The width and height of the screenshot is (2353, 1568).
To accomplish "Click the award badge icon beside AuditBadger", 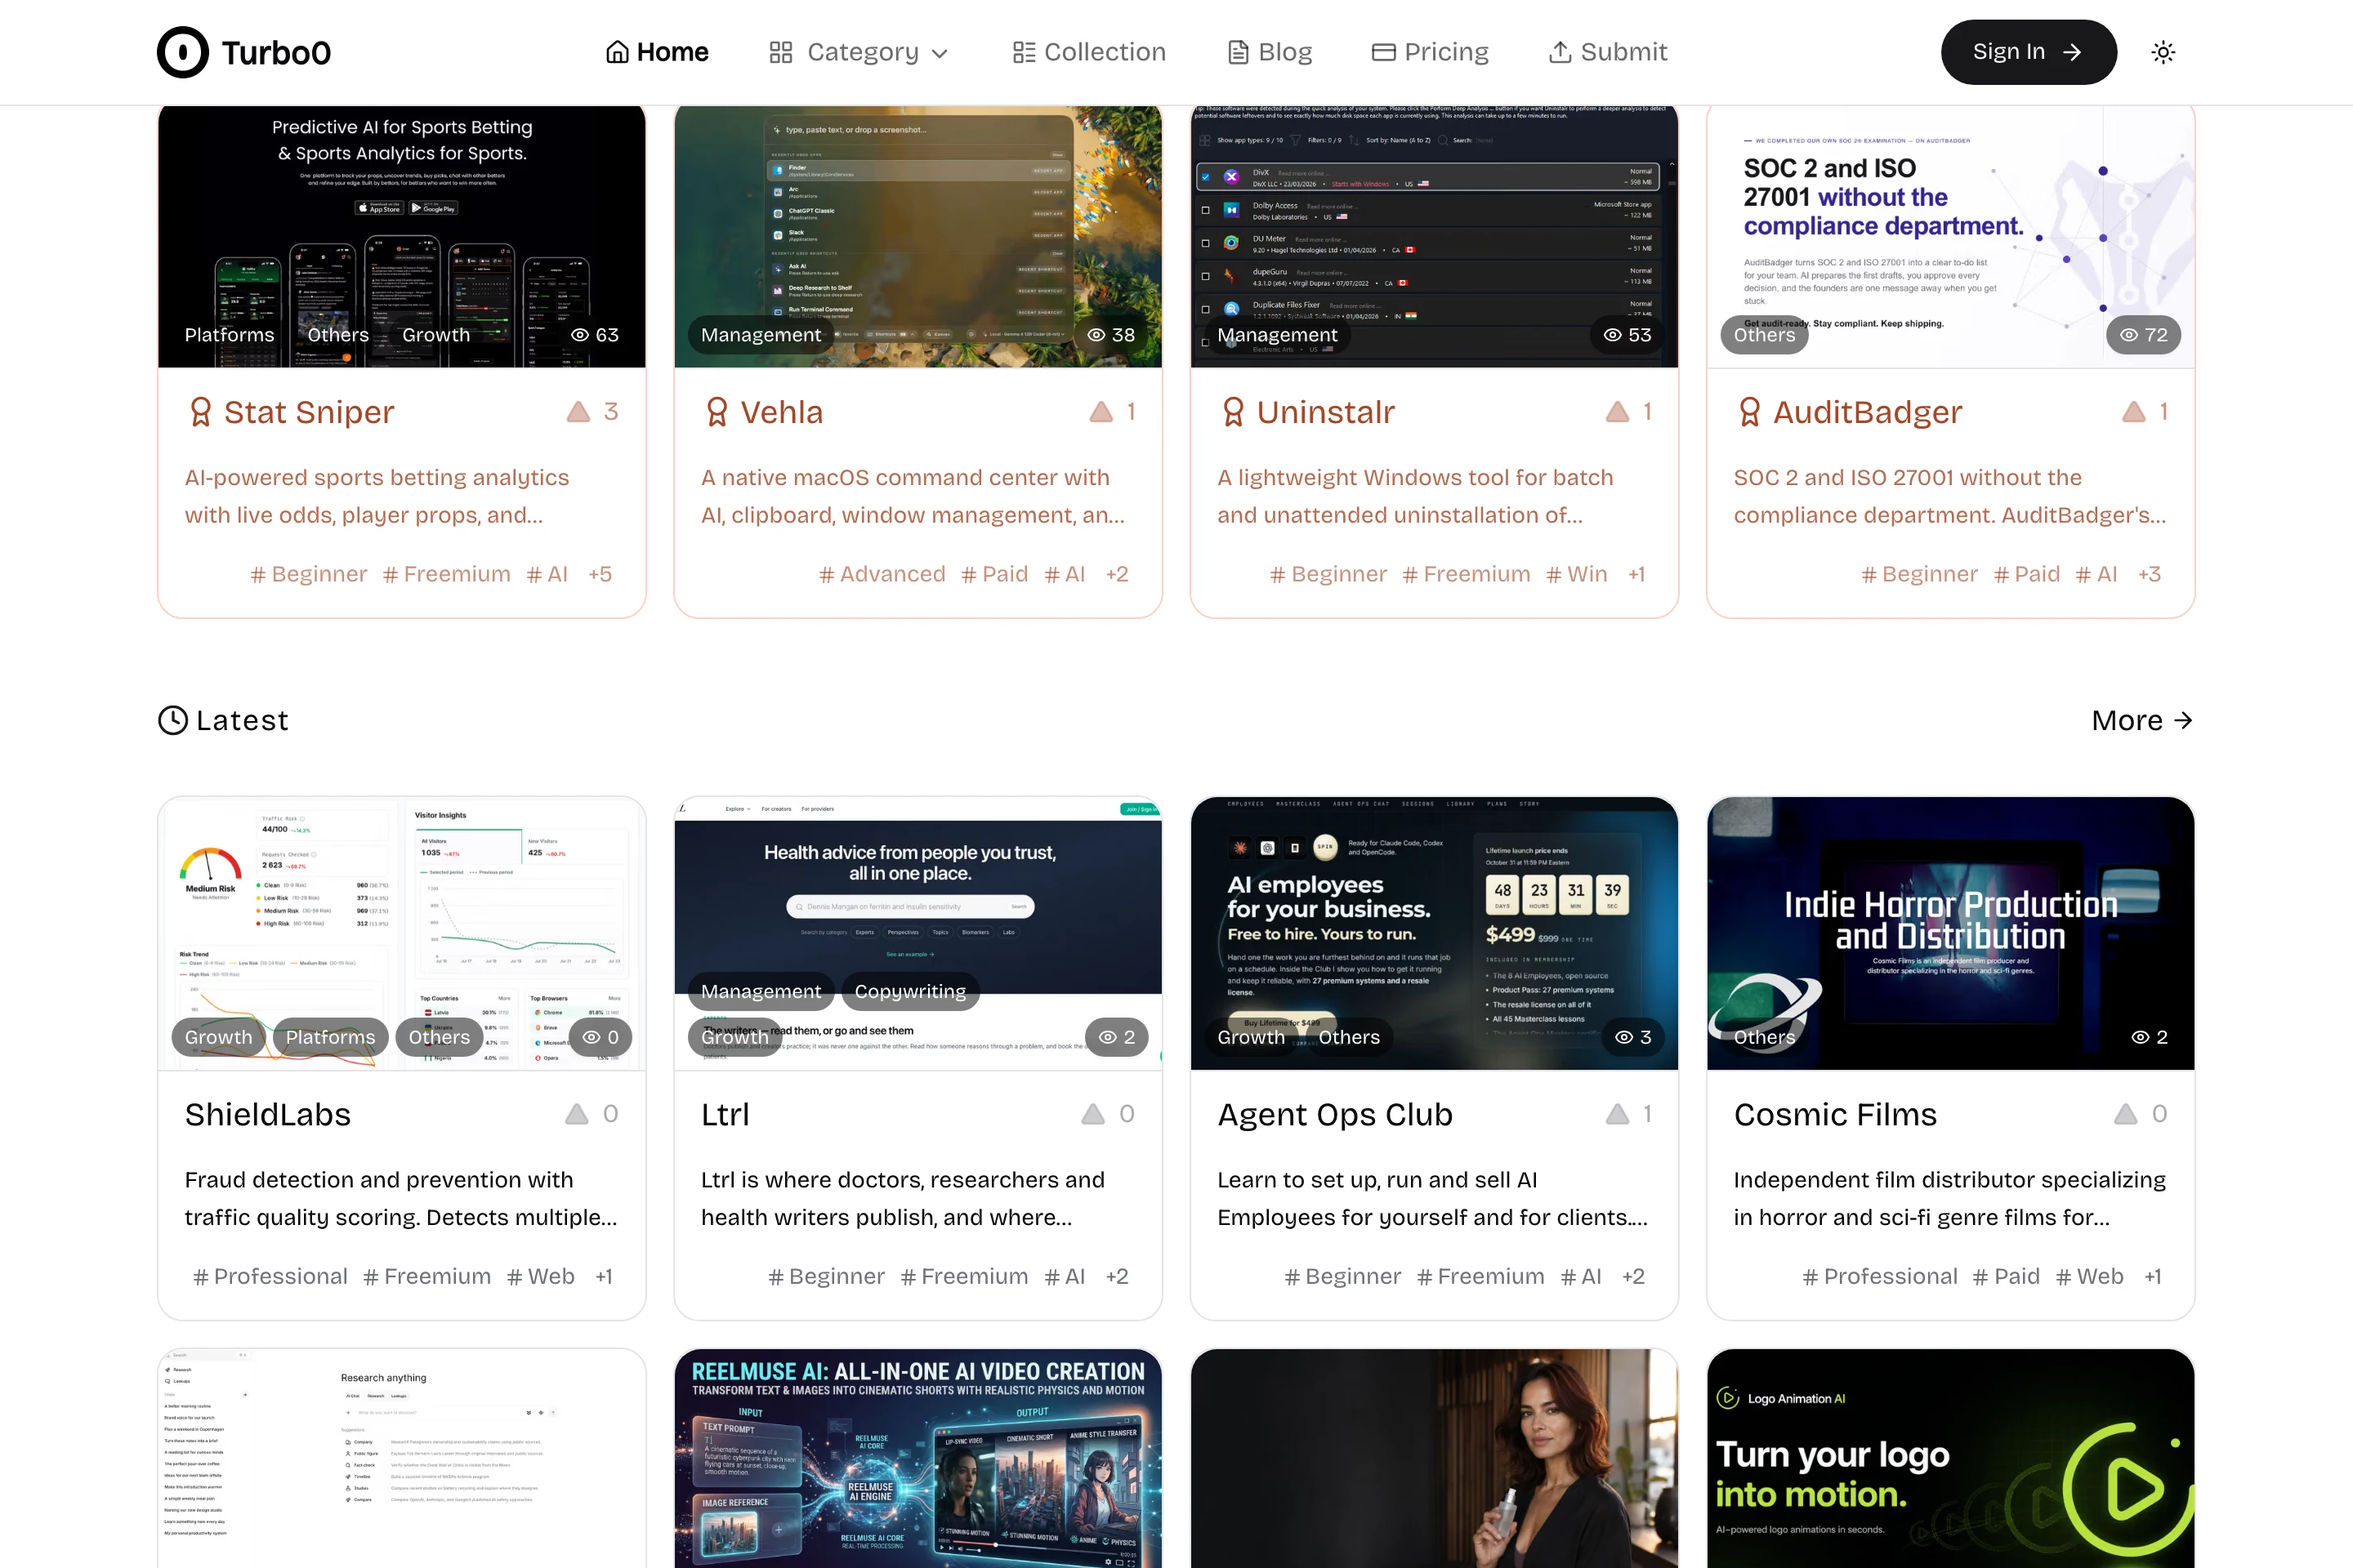I will point(1748,412).
